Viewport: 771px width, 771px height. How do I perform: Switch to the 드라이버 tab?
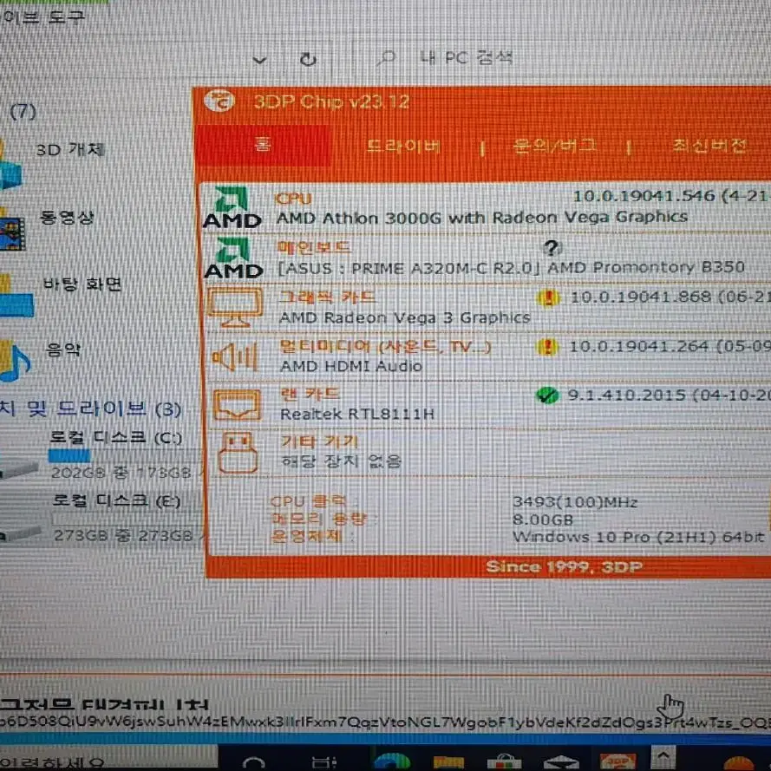click(403, 146)
